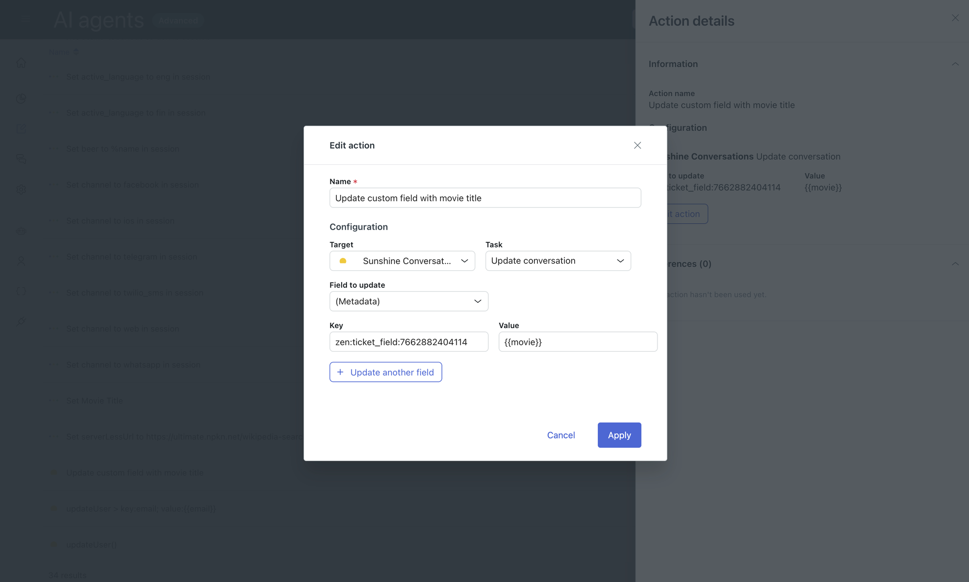Click the Name text field
The image size is (969, 582).
(x=485, y=198)
